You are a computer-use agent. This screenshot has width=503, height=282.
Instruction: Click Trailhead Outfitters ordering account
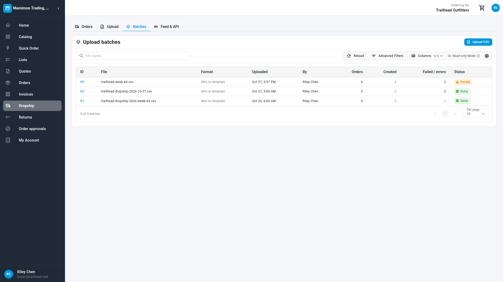452,10
